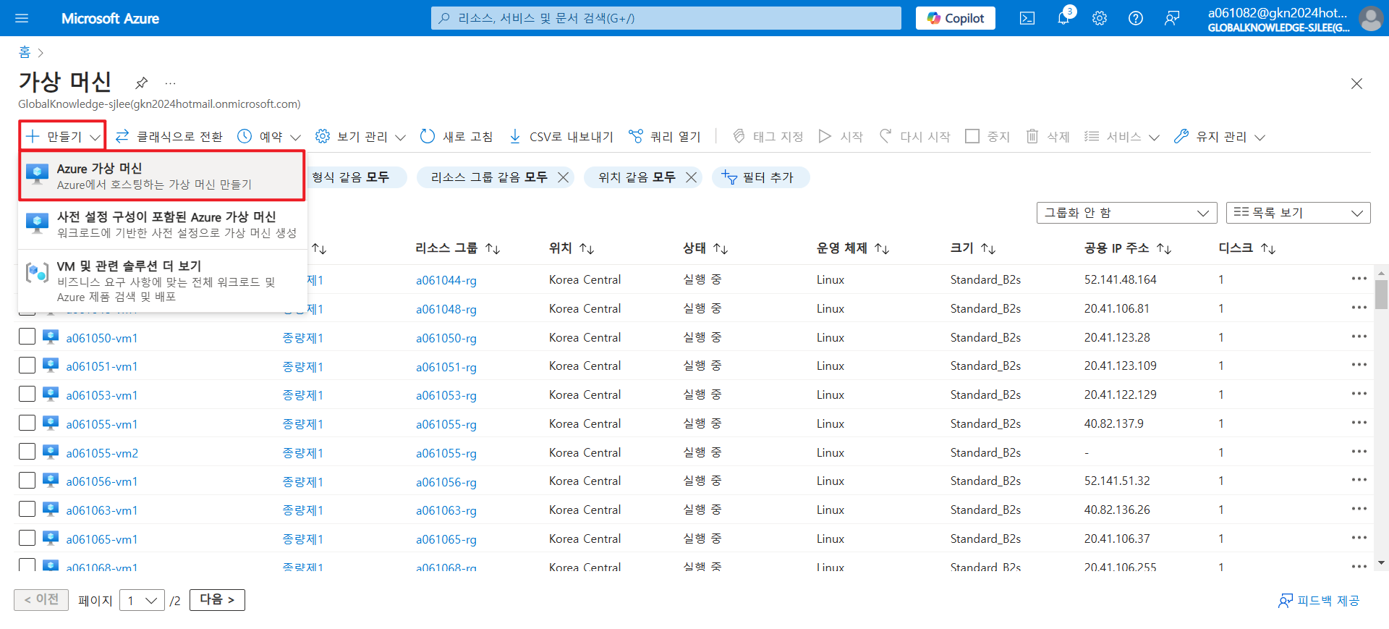The height and width of the screenshot is (629, 1389).
Task: Choose VM 및 관련 솔루션 더 보기
Action: click(x=161, y=281)
